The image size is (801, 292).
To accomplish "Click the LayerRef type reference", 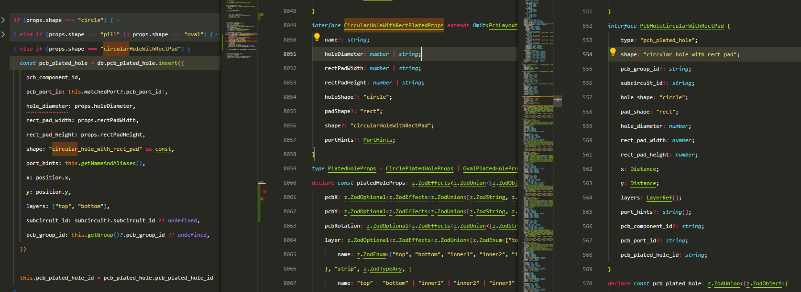I will (659, 198).
